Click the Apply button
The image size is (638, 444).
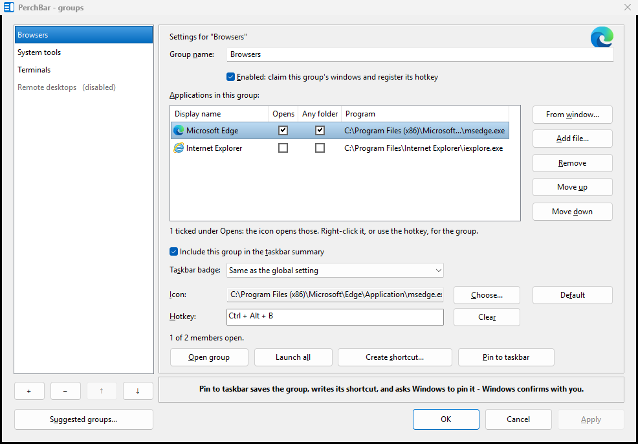click(591, 419)
